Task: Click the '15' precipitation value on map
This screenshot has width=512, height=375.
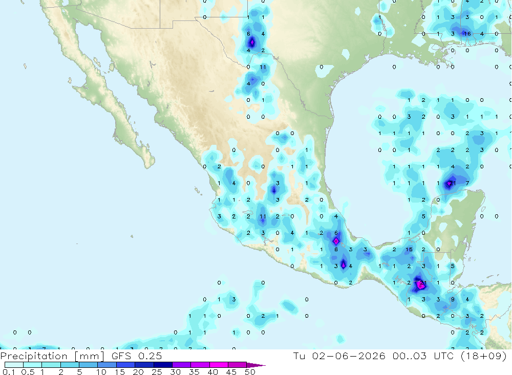Action: (409, 249)
